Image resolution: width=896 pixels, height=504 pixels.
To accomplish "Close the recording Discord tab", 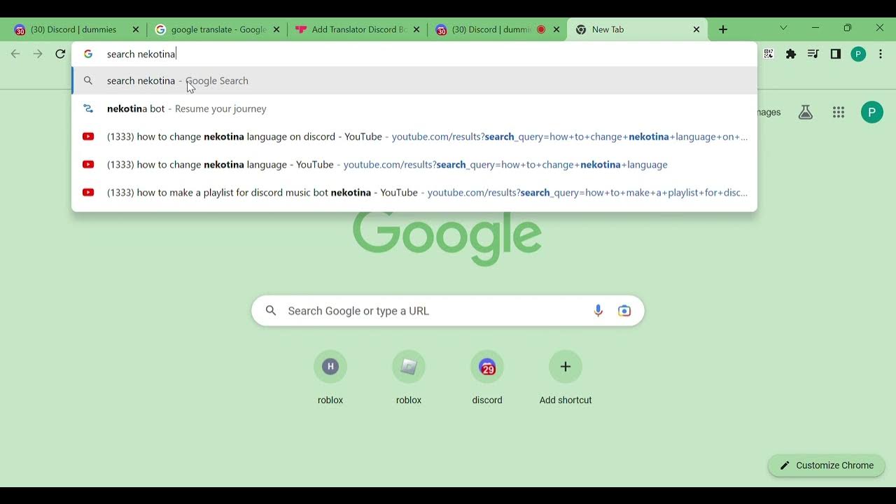I will [x=556, y=29].
